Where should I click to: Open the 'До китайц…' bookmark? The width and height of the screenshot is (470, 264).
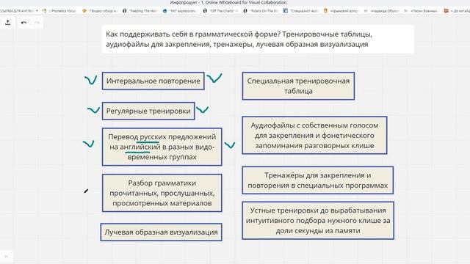(457, 11)
